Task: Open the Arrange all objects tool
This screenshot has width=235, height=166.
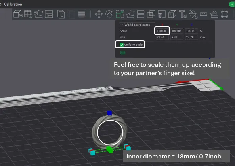Action: 49,14
